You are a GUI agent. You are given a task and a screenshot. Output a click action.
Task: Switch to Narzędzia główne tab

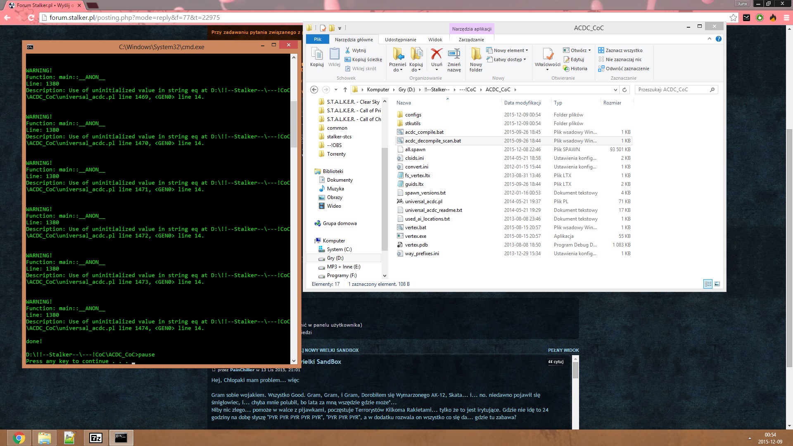(x=354, y=40)
